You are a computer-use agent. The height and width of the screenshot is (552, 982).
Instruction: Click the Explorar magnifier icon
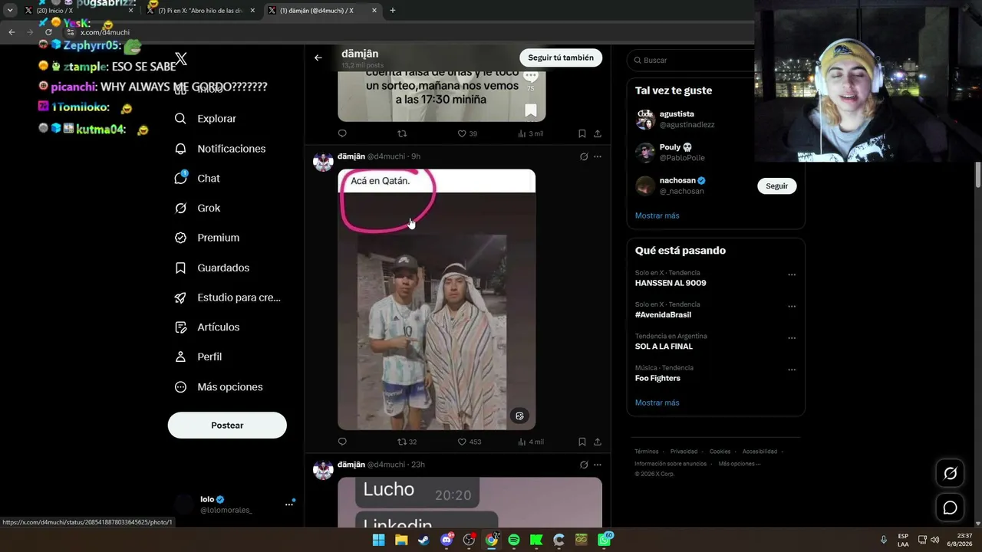tap(180, 119)
